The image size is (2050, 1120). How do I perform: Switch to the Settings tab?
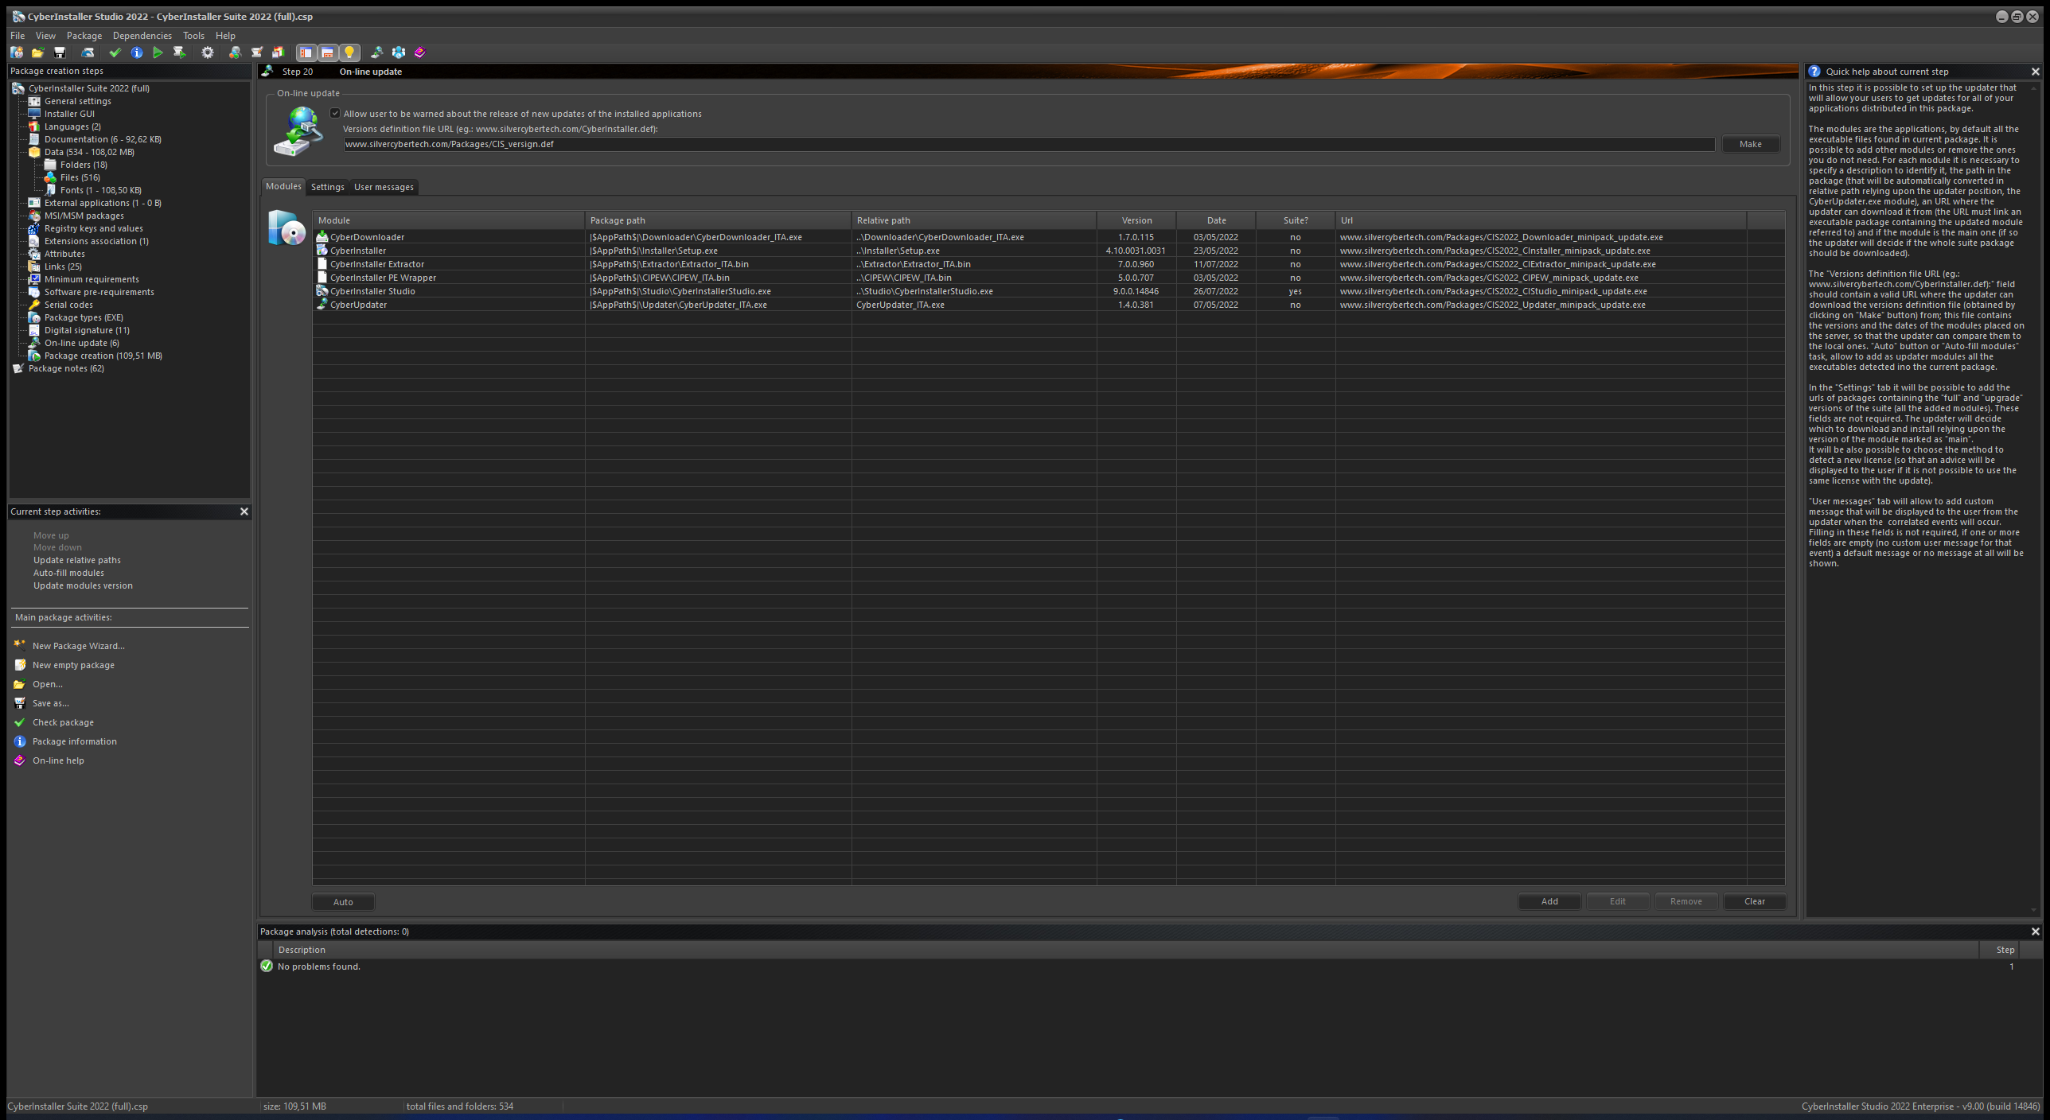328,187
